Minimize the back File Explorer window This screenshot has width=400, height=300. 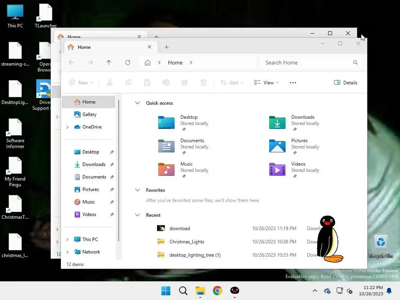pos(312,33)
